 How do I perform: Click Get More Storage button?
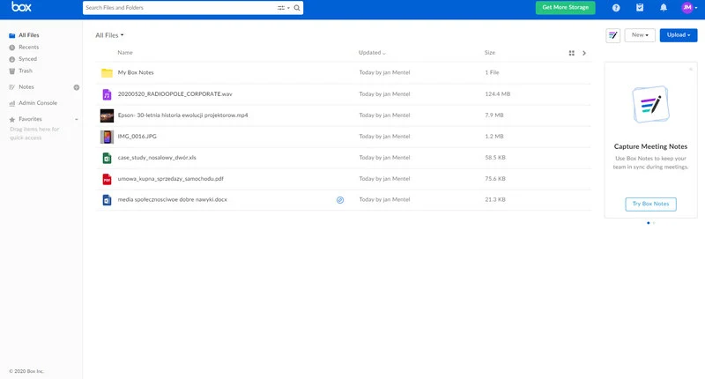tap(565, 8)
